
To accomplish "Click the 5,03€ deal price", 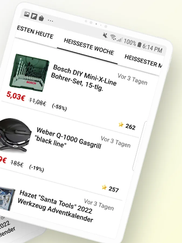I will (16, 96).
